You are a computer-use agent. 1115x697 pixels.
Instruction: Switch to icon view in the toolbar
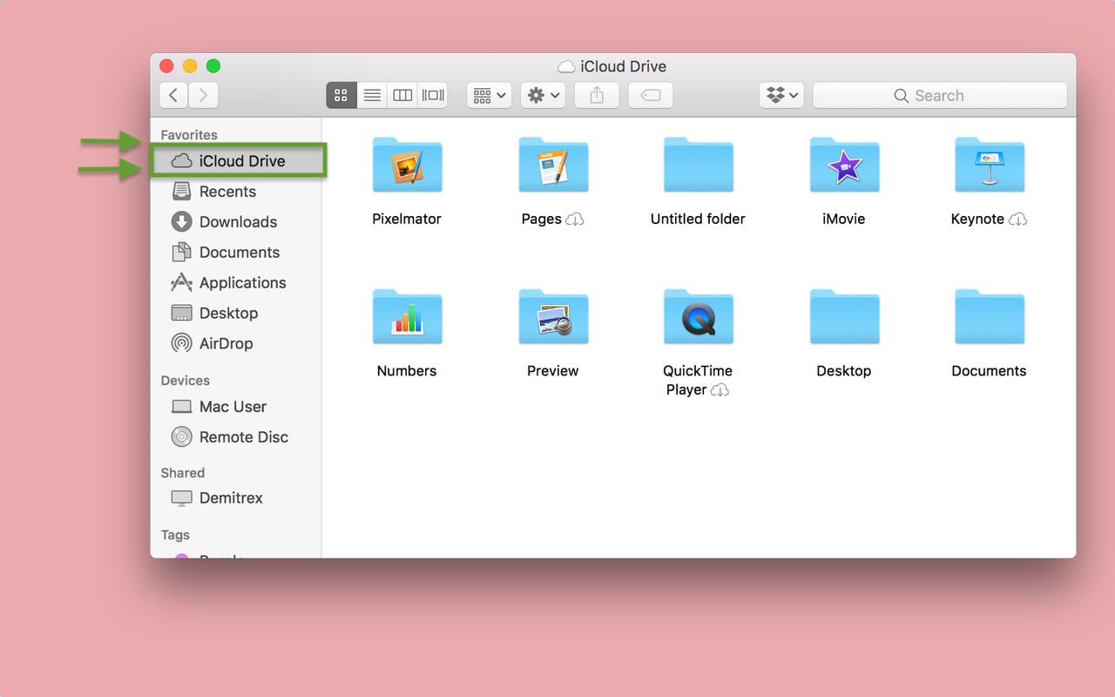341,95
